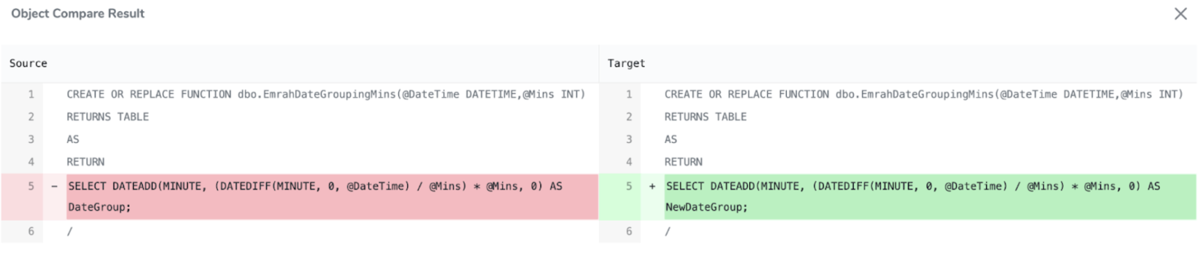Close the Object Compare Result dialog

click(1180, 14)
